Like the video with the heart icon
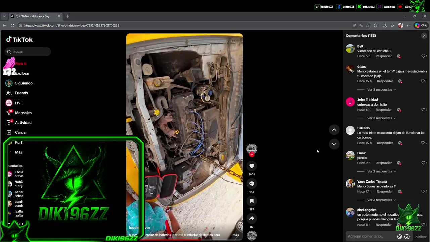Screen dimensions: 430x242 (252, 166)
